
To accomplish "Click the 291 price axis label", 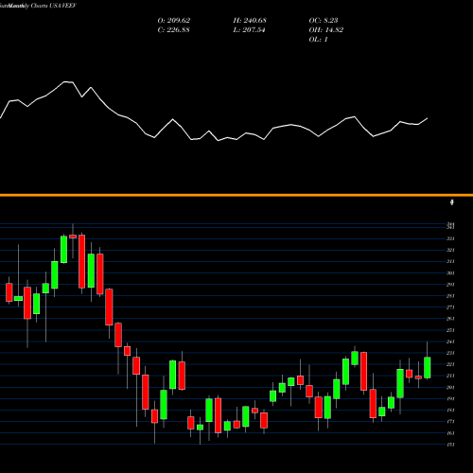I will (x=450, y=285).
